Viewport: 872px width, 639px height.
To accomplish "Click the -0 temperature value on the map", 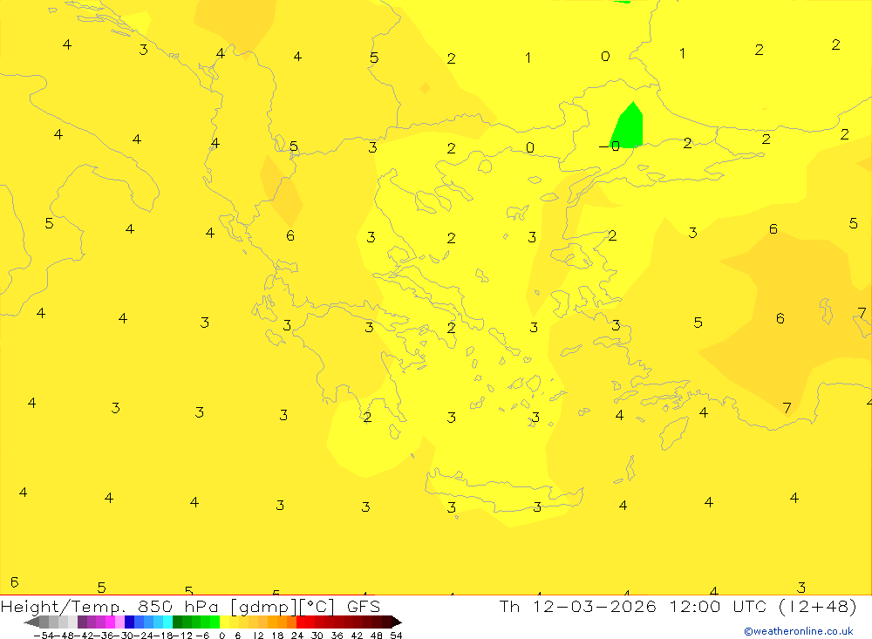I will pos(609,146).
